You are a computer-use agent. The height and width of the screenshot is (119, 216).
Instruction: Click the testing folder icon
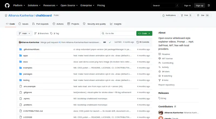click(x=21, y=80)
